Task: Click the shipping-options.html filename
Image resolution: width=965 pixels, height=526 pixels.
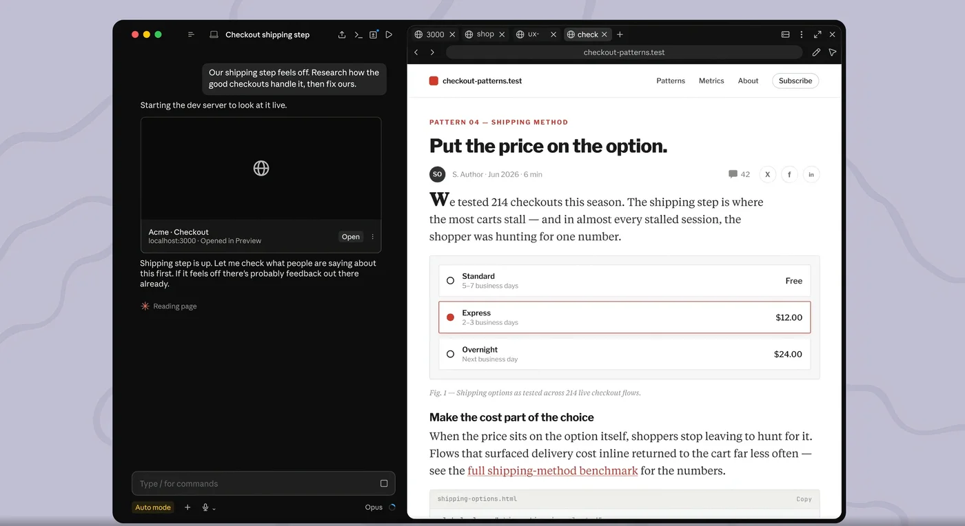Action: [477, 499]
